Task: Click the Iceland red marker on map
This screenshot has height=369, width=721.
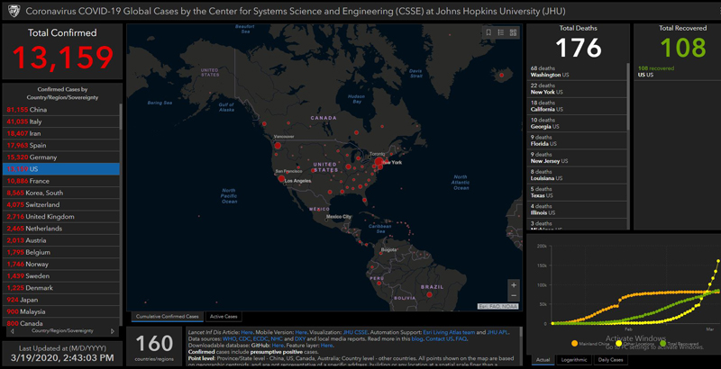Action: click(x=502, y=75)
